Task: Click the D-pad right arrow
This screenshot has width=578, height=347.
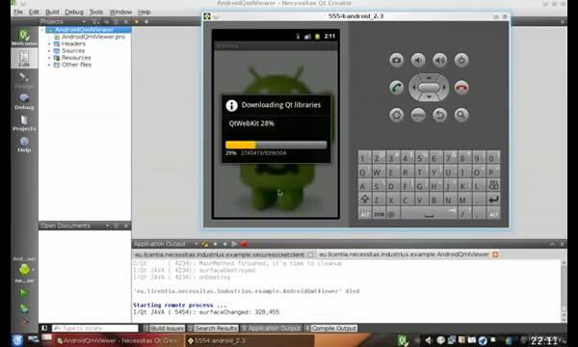Action: [444, 88]
